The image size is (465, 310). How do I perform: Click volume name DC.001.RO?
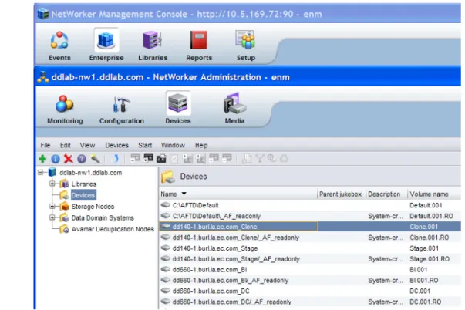425,302
